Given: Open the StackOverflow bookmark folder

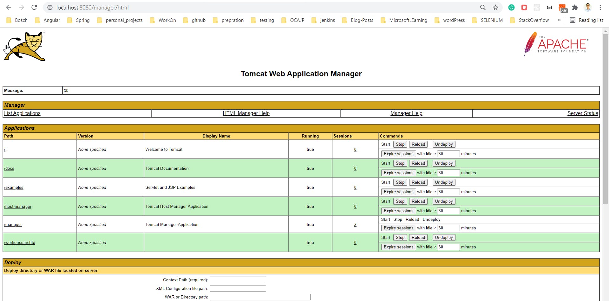Looking at the screenshot, I should 529,20.
